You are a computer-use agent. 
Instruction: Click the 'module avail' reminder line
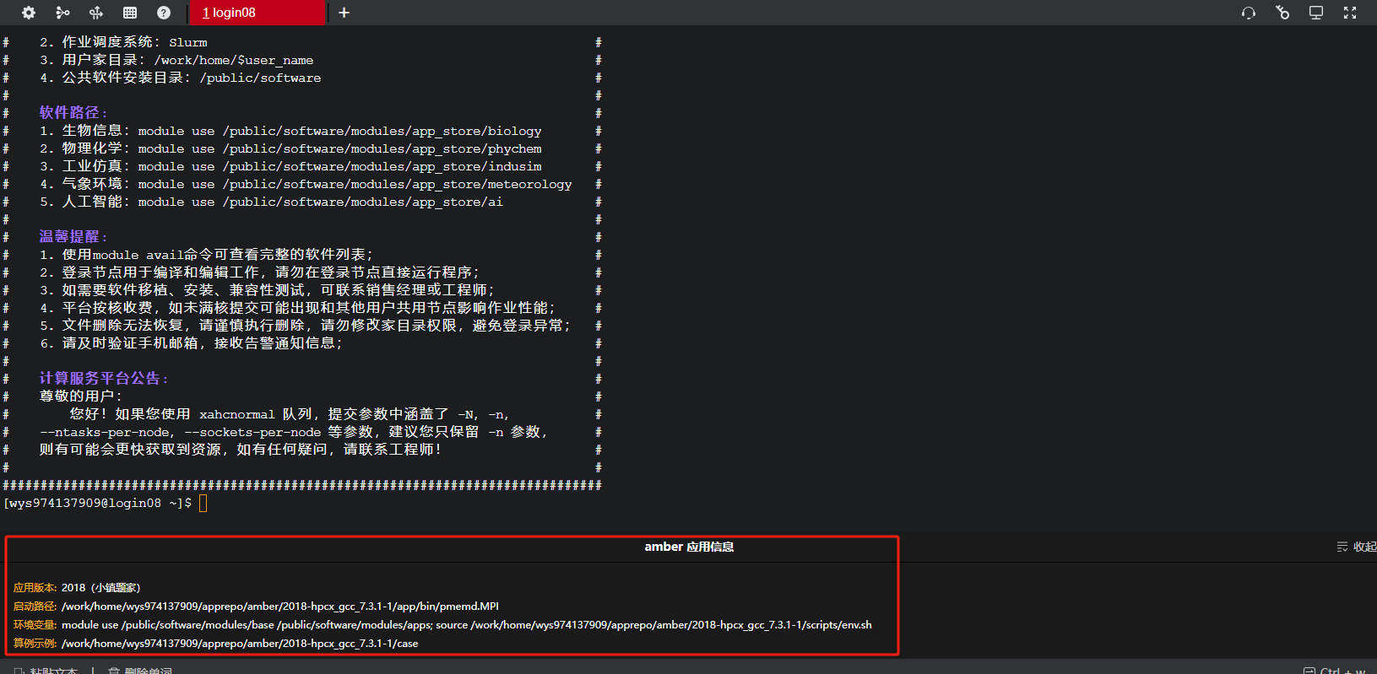tap(206, 255)
